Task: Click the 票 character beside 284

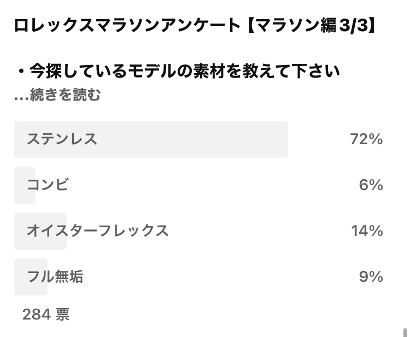Action: tap(63, 314)
